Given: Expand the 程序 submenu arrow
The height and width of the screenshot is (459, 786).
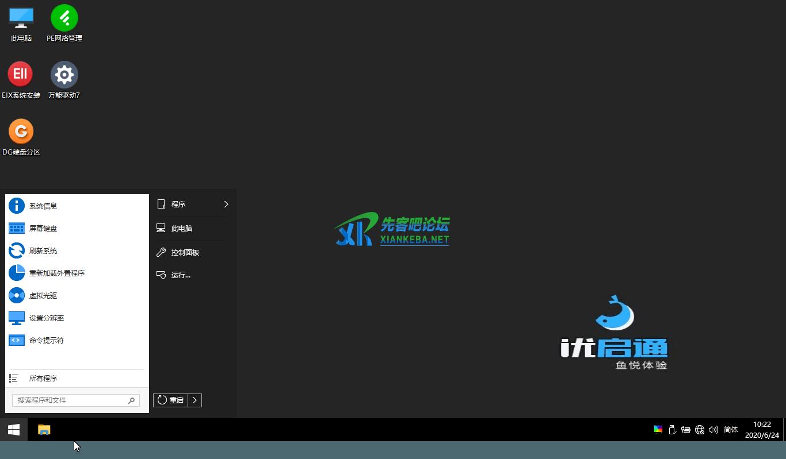Looking at the screenshot, I should coord(226,204).
